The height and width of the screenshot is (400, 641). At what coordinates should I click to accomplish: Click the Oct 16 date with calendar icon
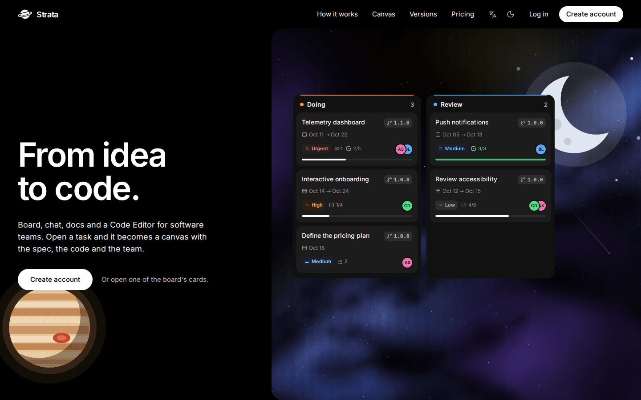pos(313,248)
